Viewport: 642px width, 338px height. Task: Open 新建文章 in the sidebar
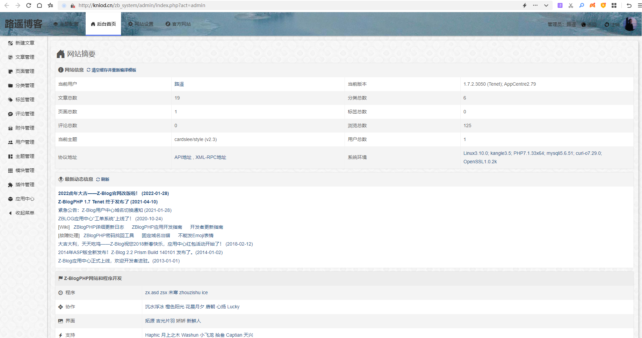tap(24, 43)
